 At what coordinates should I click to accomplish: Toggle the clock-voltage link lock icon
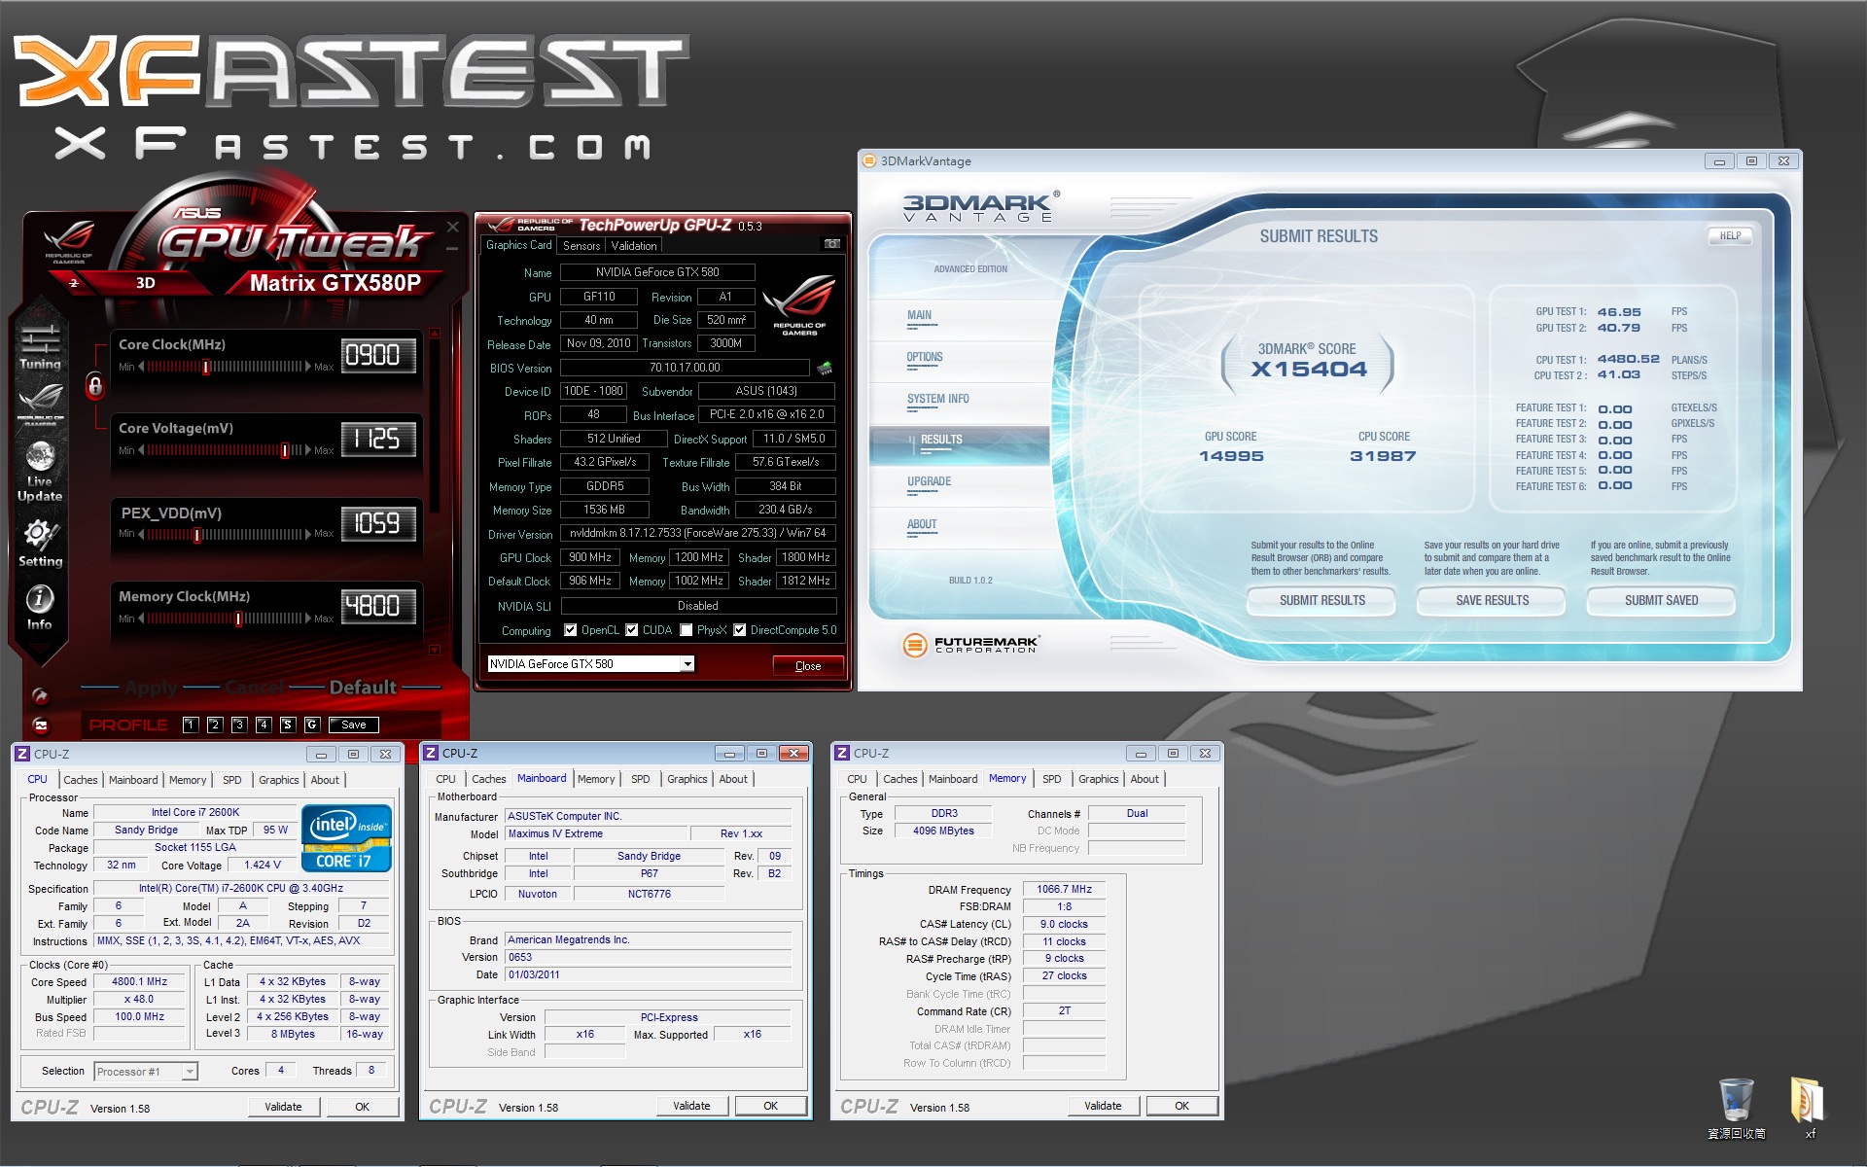pyautogui.click(x=95, y=386)
